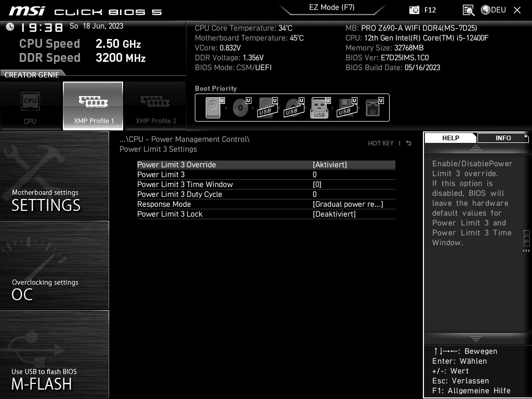This screenshot has height=399, width=532.
Task: Click the time display 19:38
Action: coord(42,28)
